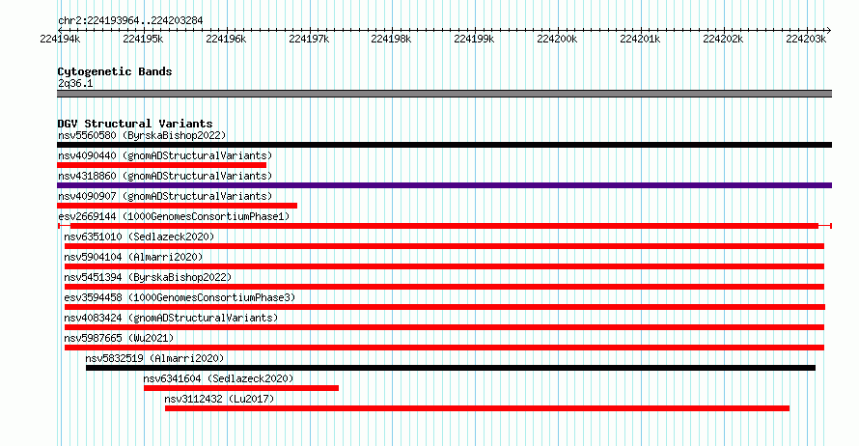Click the 224202k ruler tick label
859x446 pixels.
(723, 39)
